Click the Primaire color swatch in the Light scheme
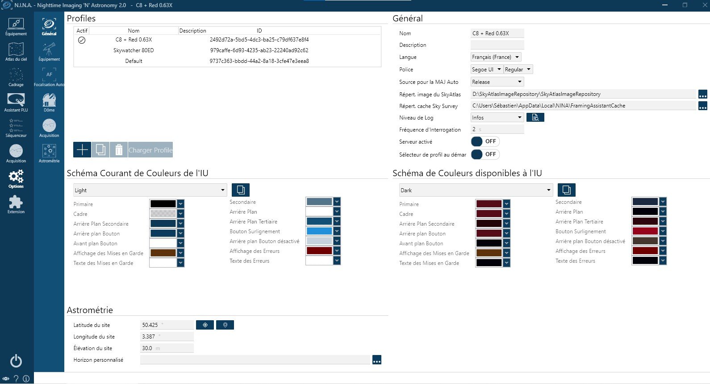710x384 pixels. click(x=163, y=204)
